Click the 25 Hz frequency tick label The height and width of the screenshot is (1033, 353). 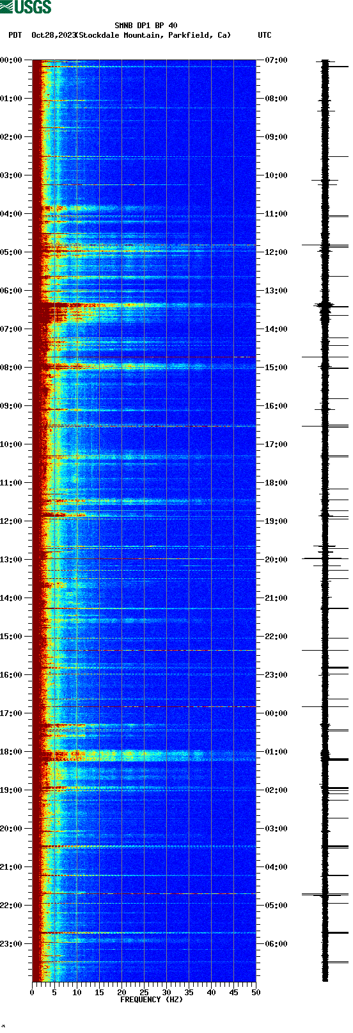tap(144, 993)
